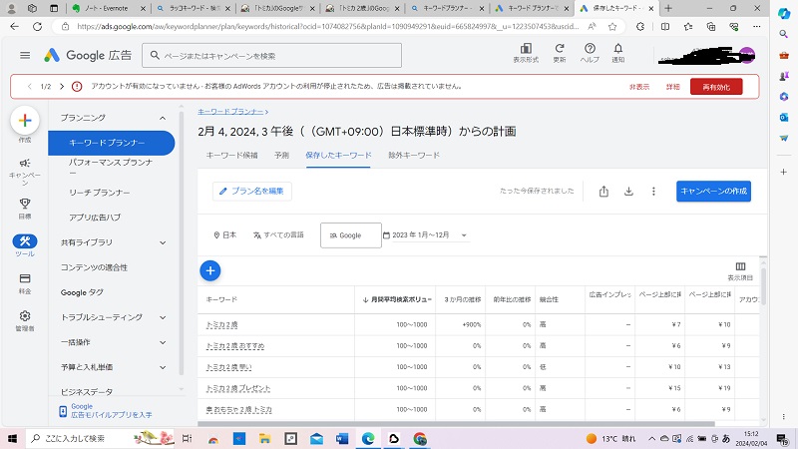798x449 pixels.
Task: Open 管理者 admin gear icon
Action: click(x=25, y=321)
